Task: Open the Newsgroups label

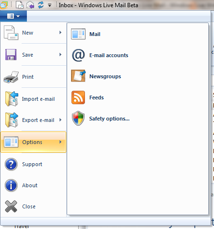Action: click(105, 76)
